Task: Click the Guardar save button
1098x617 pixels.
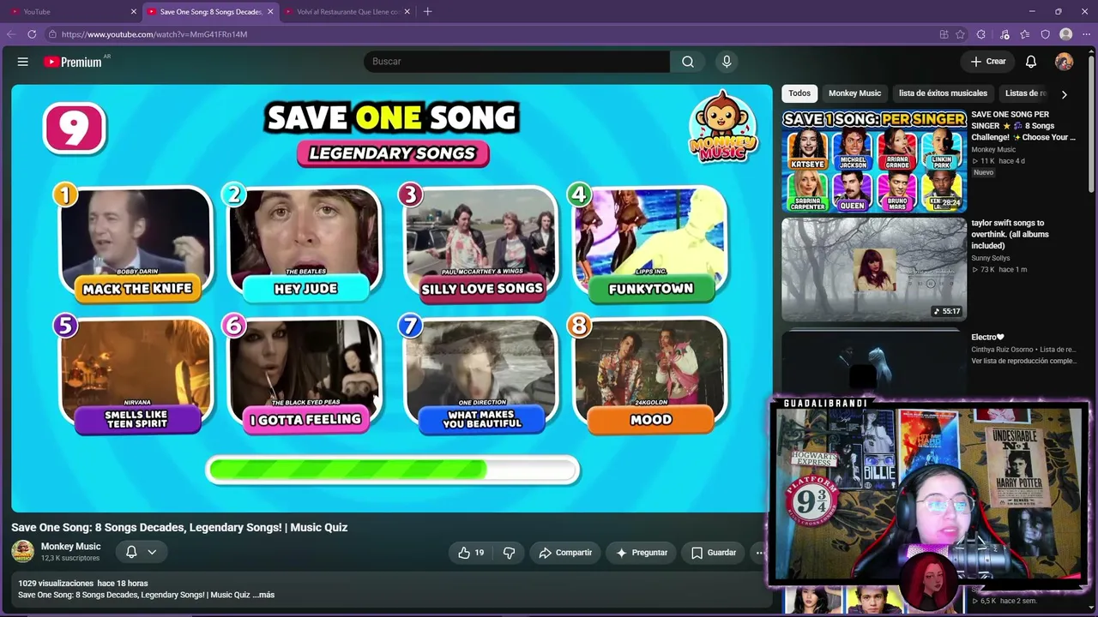Action: 714,553
